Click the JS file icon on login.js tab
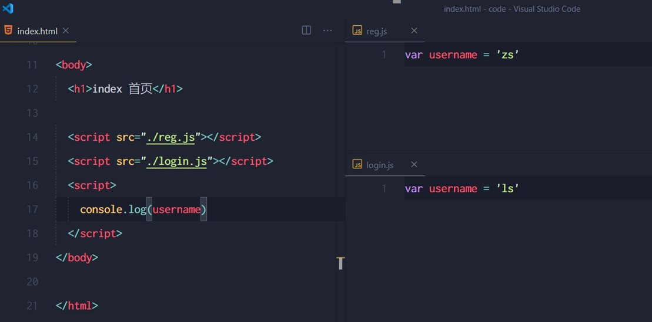 (357, 165)
